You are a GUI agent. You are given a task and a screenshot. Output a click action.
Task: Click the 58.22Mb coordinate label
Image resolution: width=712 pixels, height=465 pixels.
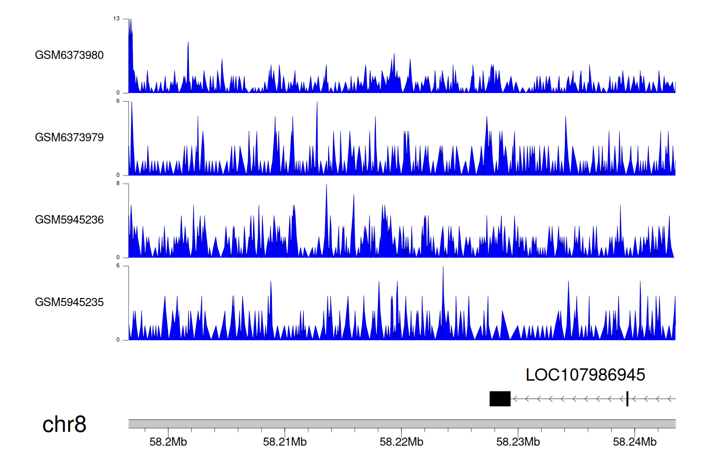(401, 442)
